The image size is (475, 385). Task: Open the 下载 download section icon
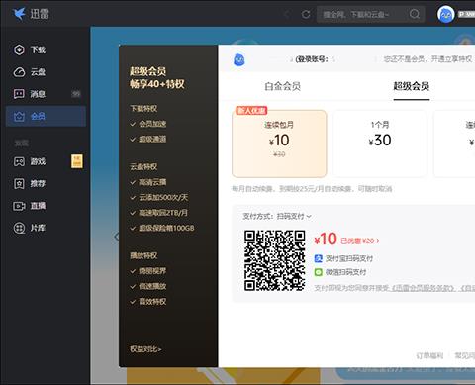[19, 49]
